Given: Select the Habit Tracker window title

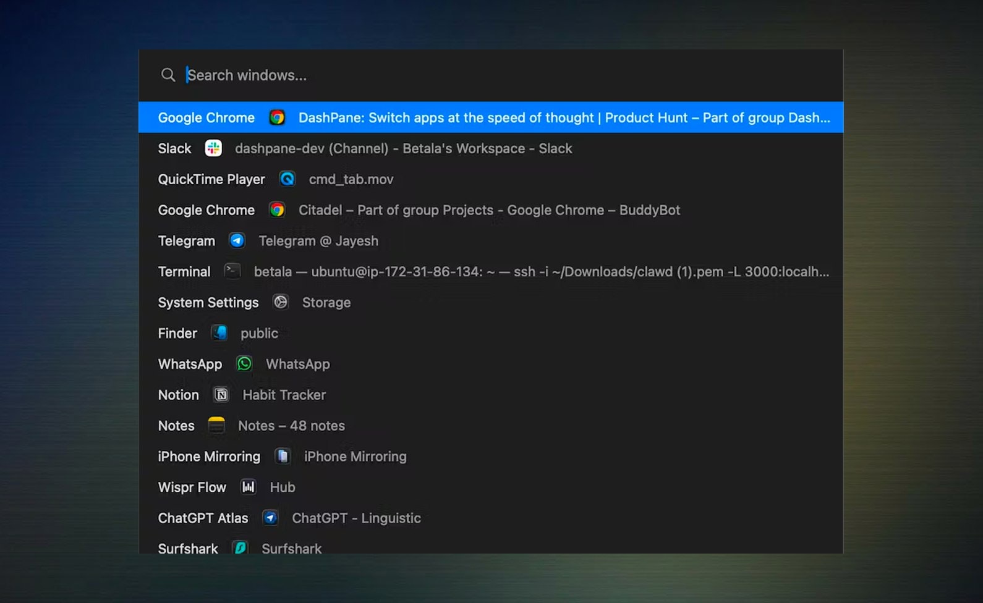Looking at the screenshot, I should [x=284, y=395].
